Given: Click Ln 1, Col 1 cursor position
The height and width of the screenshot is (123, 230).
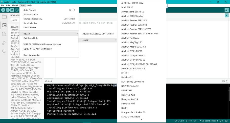Looking at the screenshot, I should point(179,121).
